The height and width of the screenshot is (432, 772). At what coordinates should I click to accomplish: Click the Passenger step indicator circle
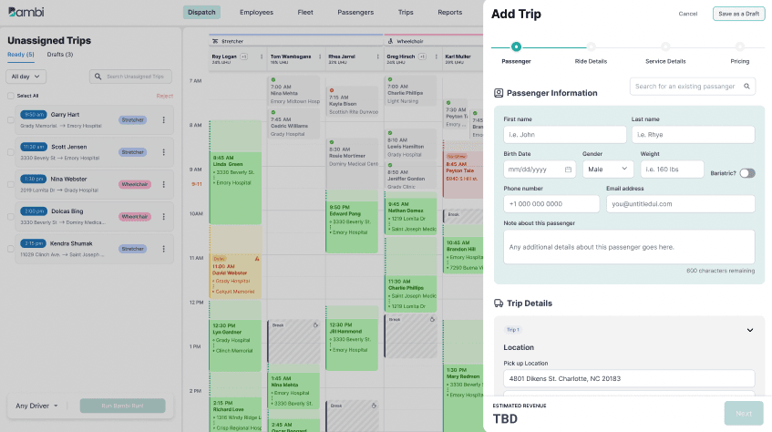click(516, 46)
